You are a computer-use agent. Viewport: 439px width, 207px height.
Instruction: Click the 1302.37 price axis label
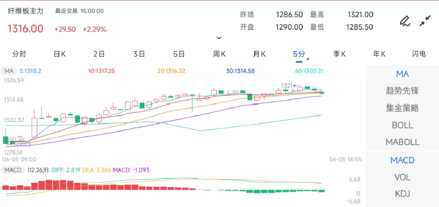tap(14, 120)
